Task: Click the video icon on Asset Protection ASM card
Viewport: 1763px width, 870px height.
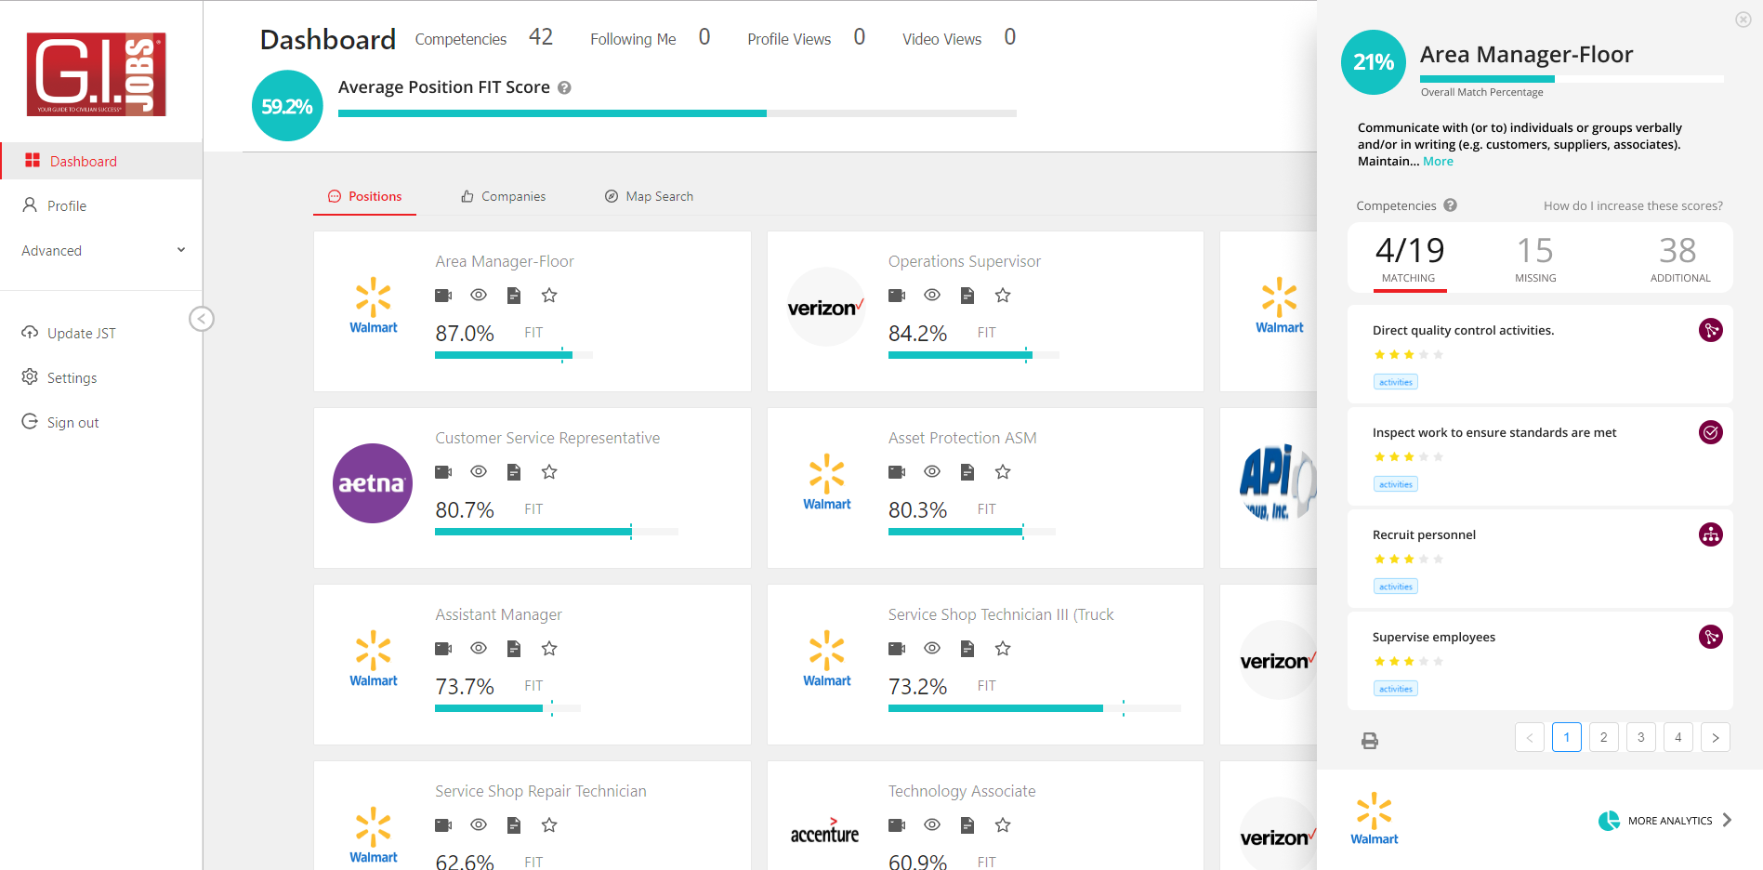Action: pos(897,472)
